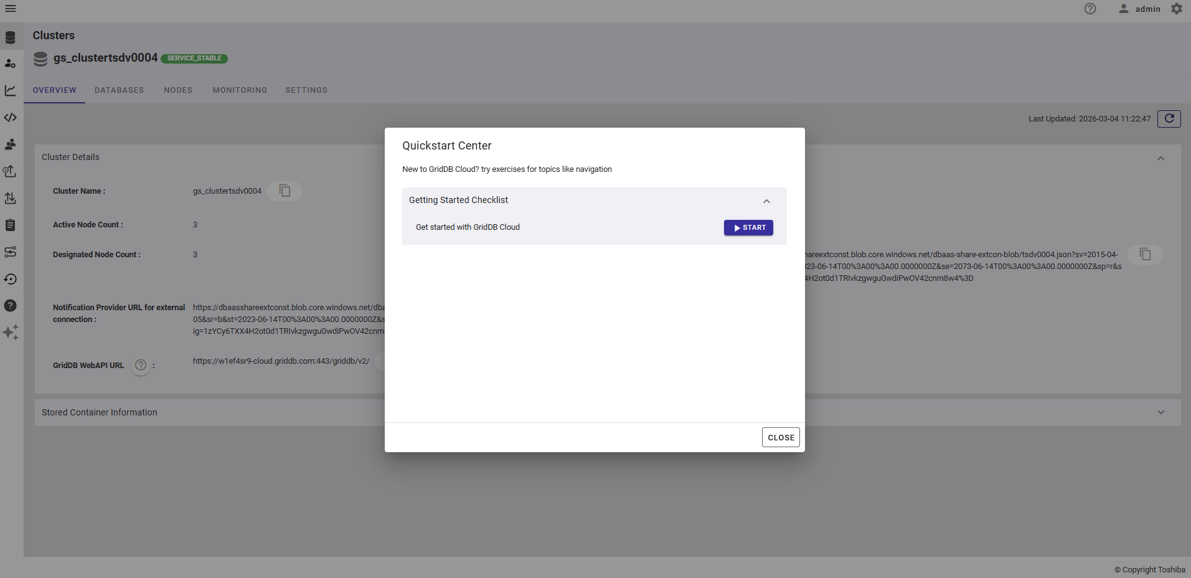
Task: Click help tooltip next to GridDB WebAPI URL
Action: [x=141, y=365]
